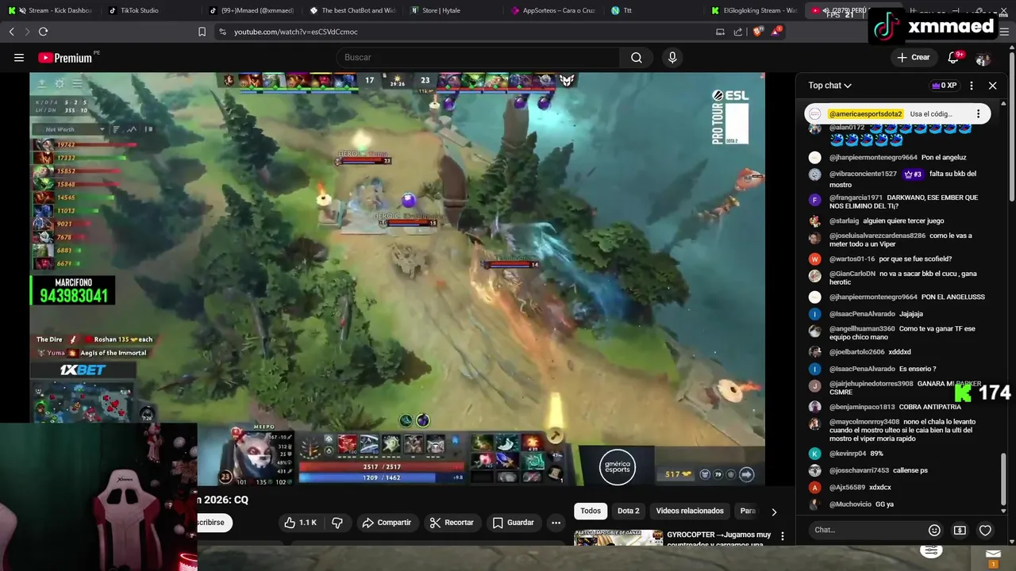Close the live chat panel
This screenshot has height=571, width=1016.
[x=992, y=86]
